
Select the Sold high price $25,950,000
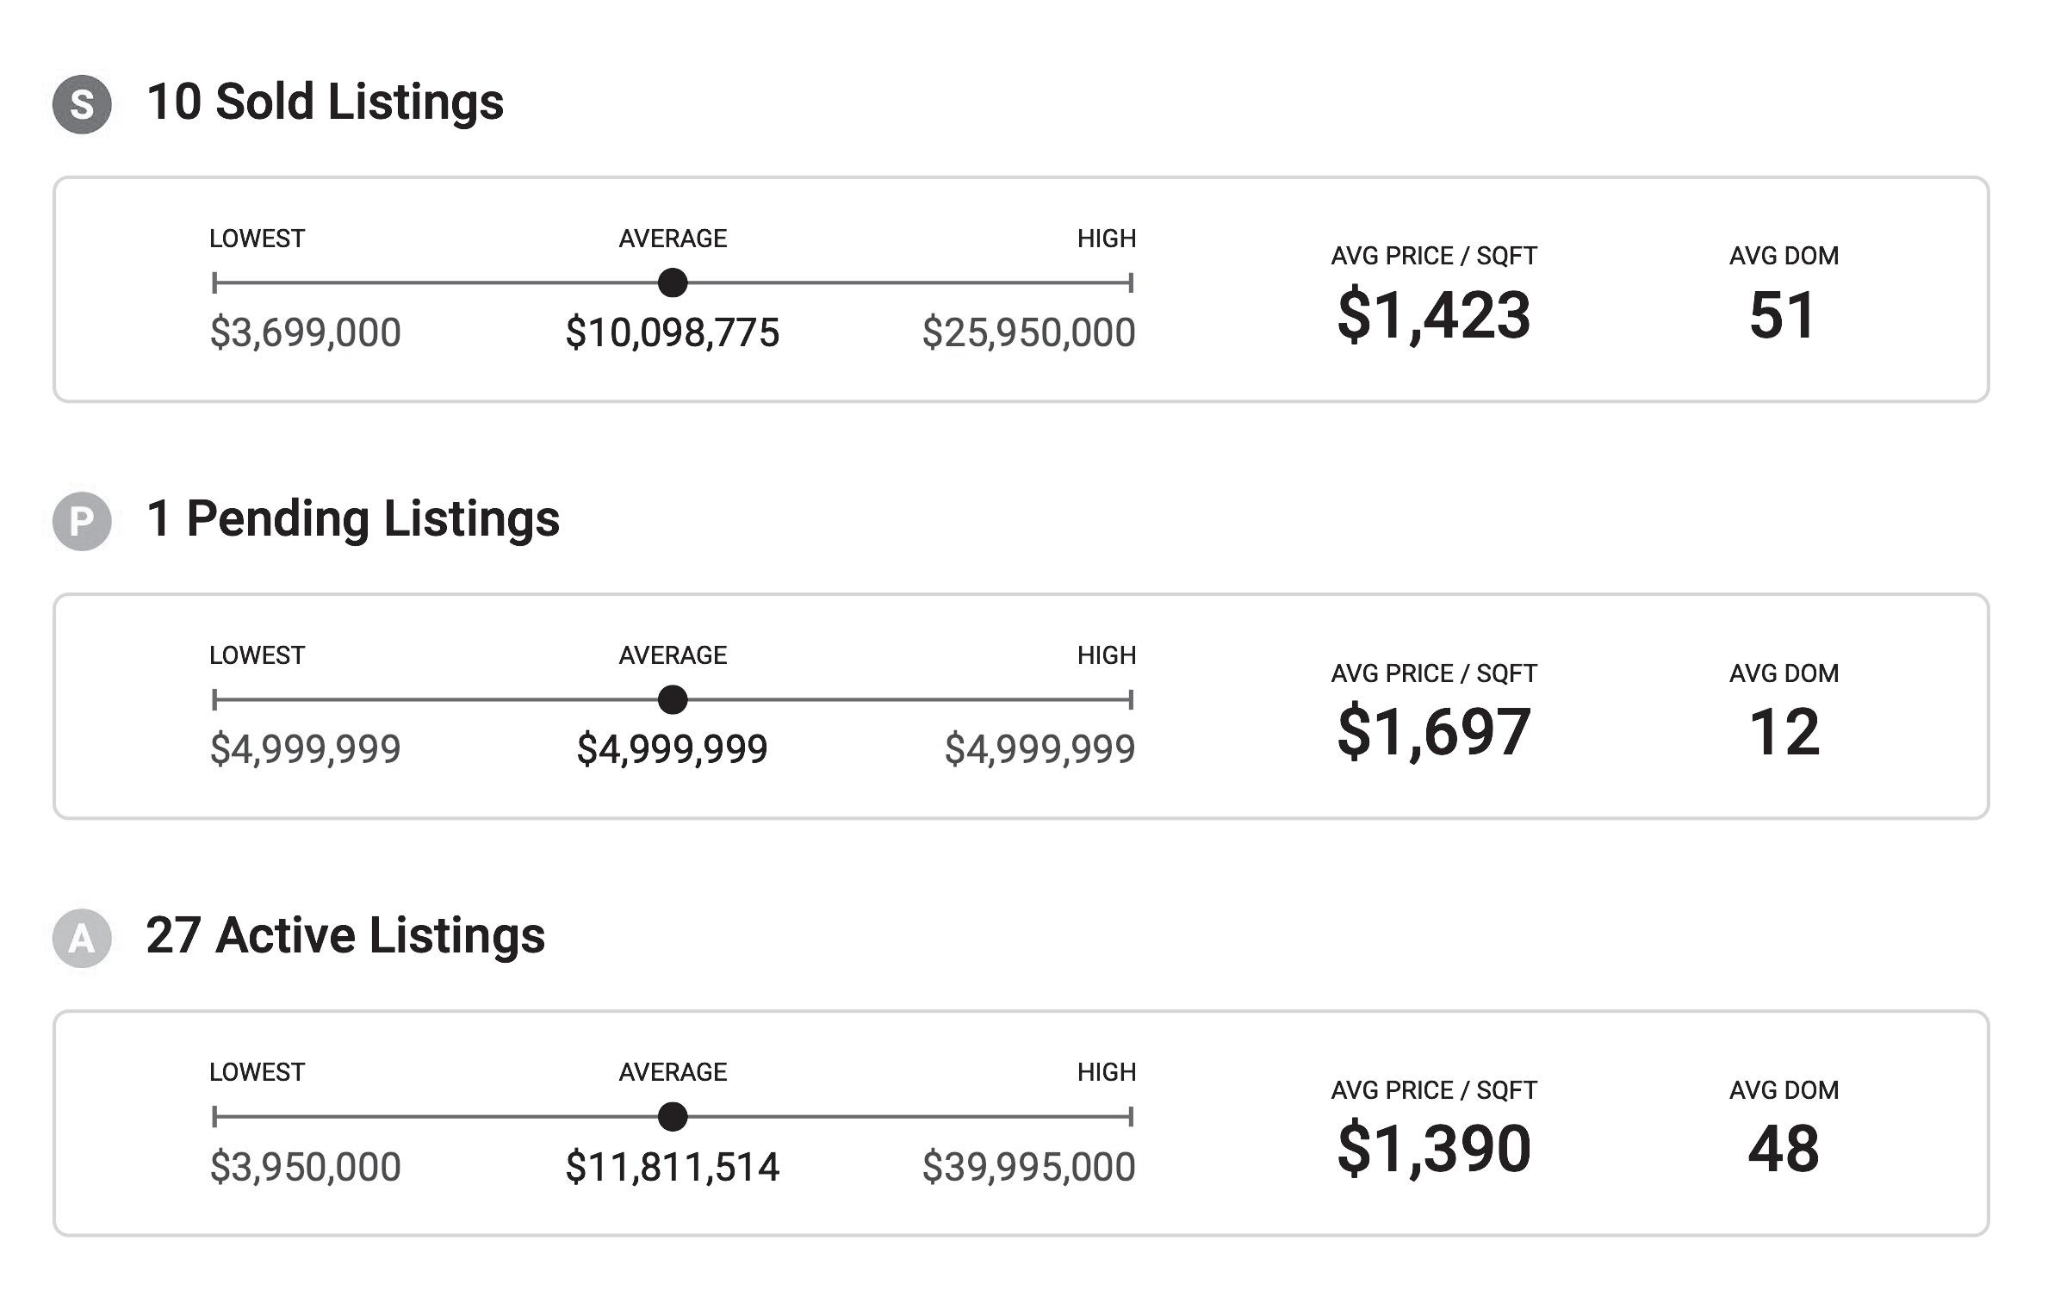[1028, 332]
